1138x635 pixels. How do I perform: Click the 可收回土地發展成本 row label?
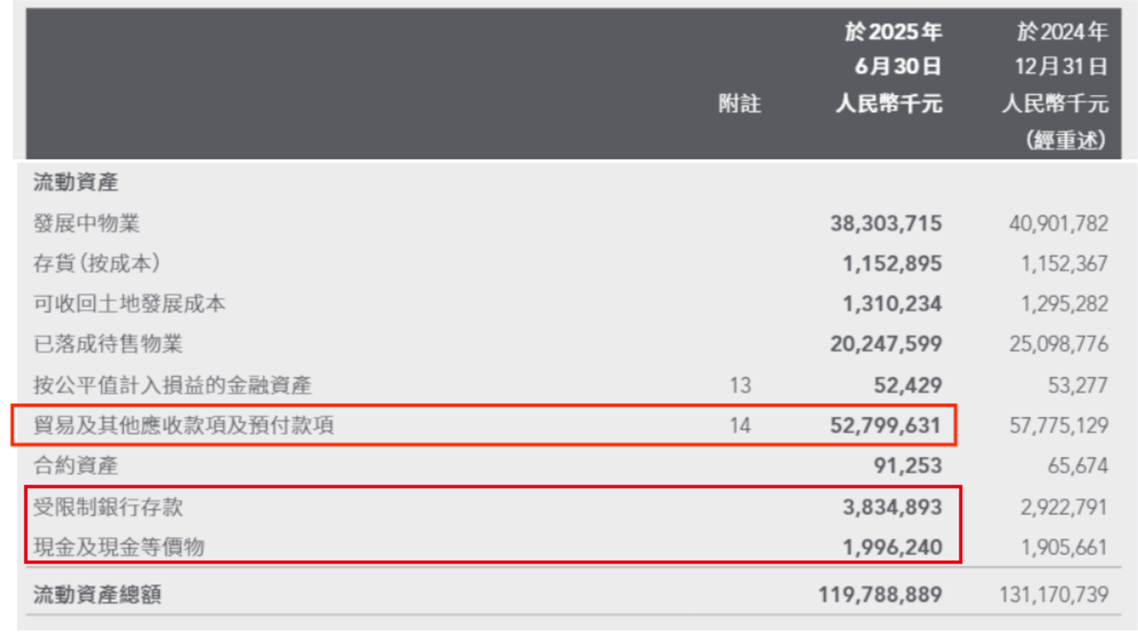point(129,304)
